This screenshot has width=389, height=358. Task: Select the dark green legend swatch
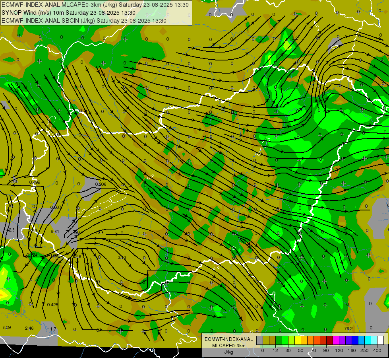click(279, 340)
